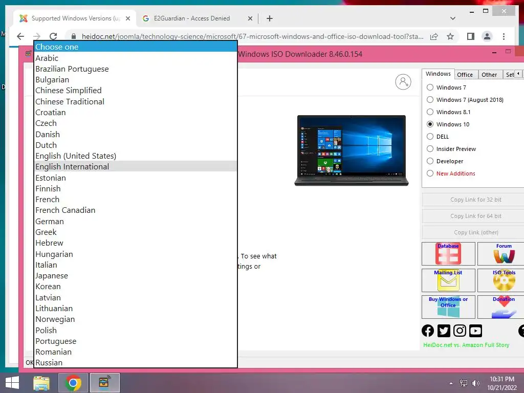The width and height of the screenshot is (524, 393).
Task: Open Chrome profile avatar
Action: pyautogui.click(x=487, y=36)
